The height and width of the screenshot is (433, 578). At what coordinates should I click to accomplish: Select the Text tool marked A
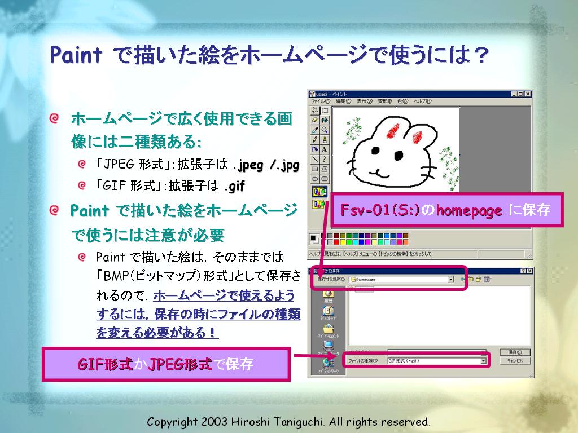[325, 149]
